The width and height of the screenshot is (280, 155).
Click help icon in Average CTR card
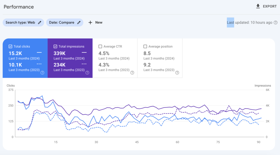[x=132, y=73]
